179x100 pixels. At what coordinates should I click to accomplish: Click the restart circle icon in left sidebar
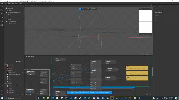pyautogui.click(x=2, y=21)
